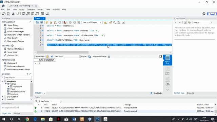217x122 pixels.
Task: Open the Database menu
Action: coord(31,9)
